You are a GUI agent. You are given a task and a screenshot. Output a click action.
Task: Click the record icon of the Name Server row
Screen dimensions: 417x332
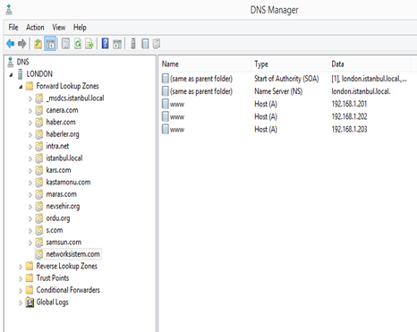coord(166,91)
